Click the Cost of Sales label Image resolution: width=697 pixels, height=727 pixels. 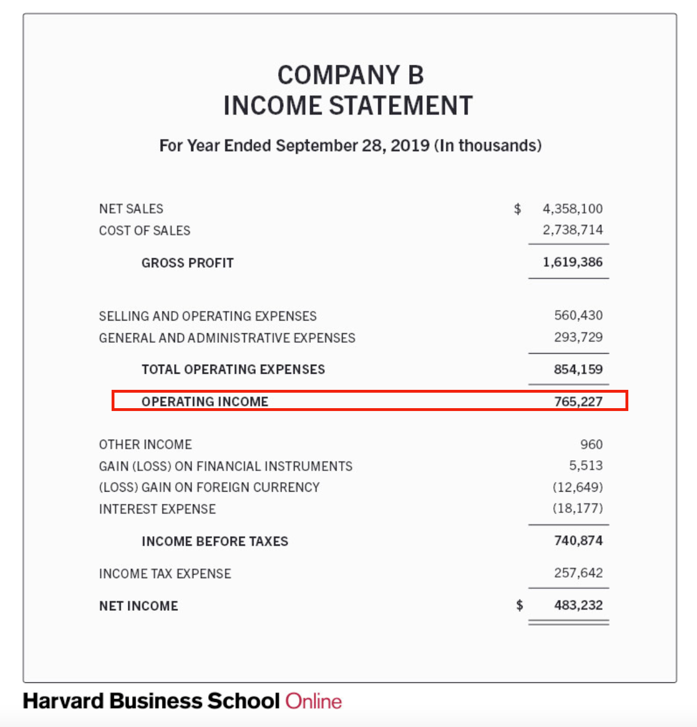145,231
